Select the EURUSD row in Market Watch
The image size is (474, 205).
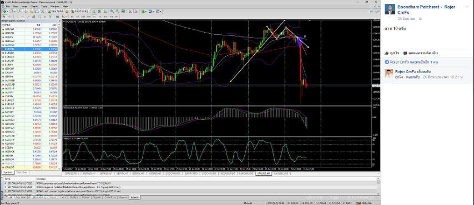pyautogui.click(x=29, y=49)
